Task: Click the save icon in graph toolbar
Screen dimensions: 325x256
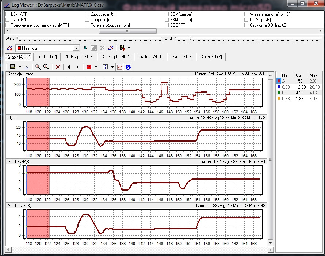Action: 12,67
